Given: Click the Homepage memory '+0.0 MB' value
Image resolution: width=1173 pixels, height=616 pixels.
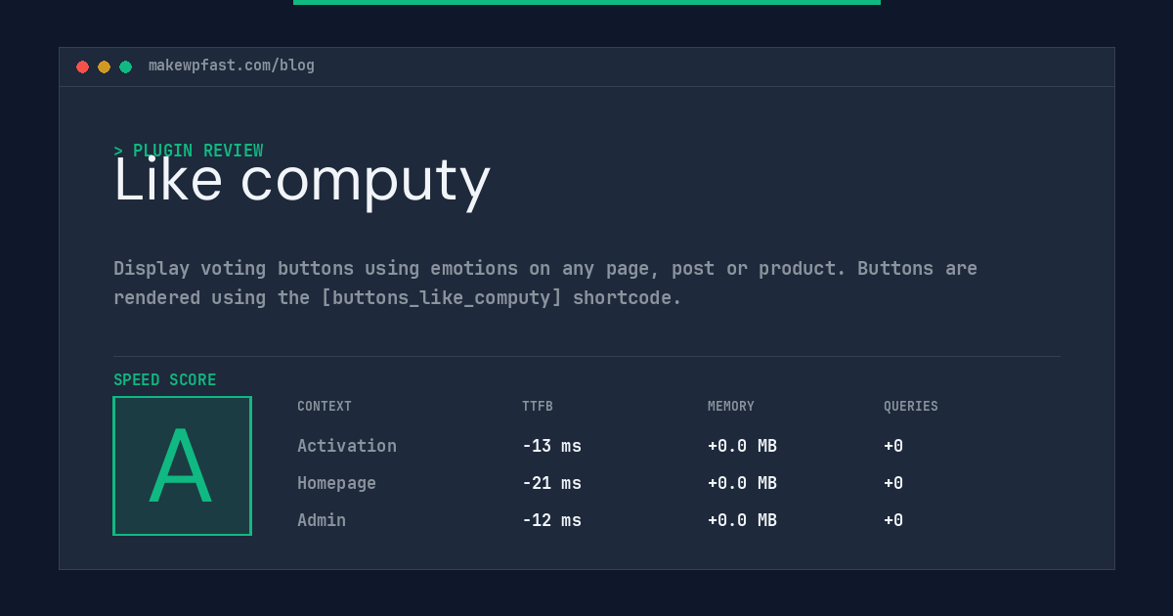Looking at the screenshot, I should pos(742,483).
